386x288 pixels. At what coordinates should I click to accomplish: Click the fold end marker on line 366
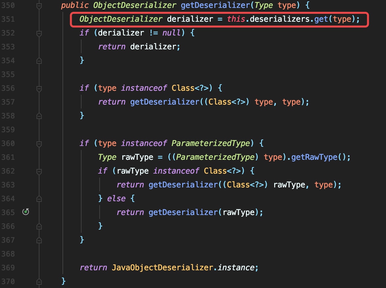(39, 226)
